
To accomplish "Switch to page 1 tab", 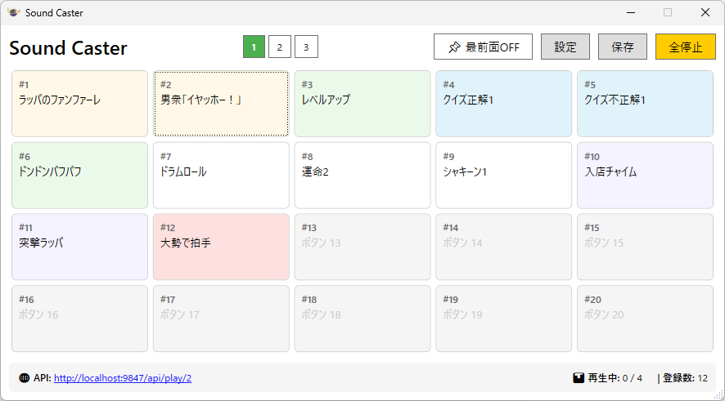I will 254,47.
